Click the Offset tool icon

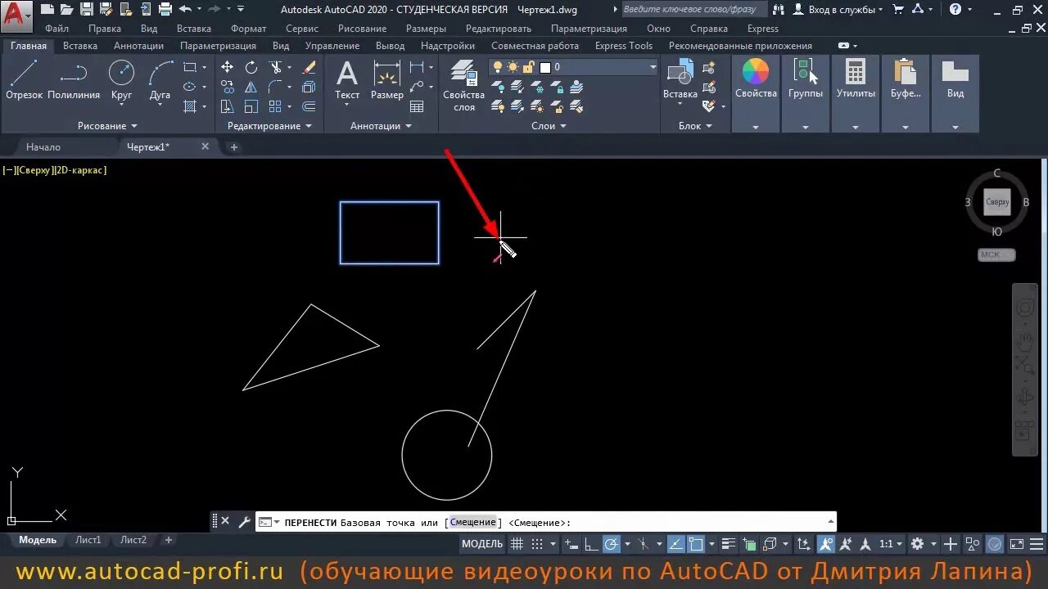click(x=309, y=106)
